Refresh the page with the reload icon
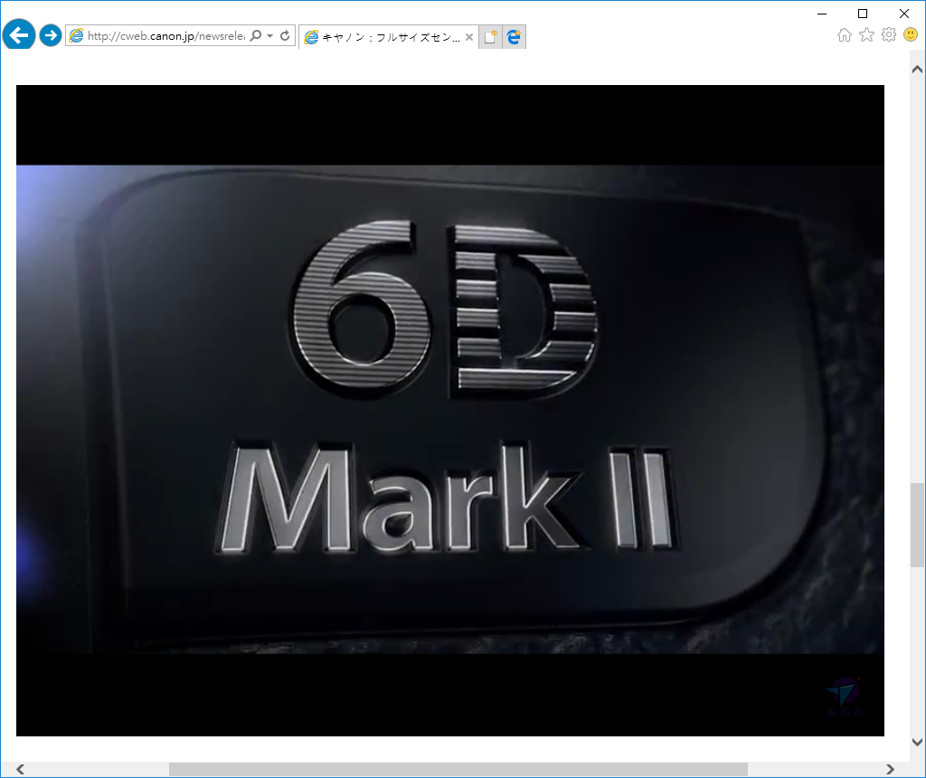Screen dimensions: 926x778 click(x=285, y=36)
